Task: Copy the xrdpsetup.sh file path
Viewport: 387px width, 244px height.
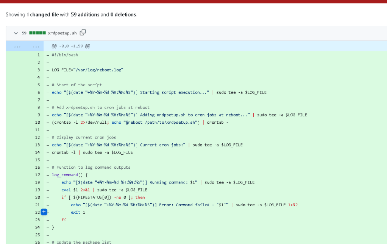Action: click(83, 33)
